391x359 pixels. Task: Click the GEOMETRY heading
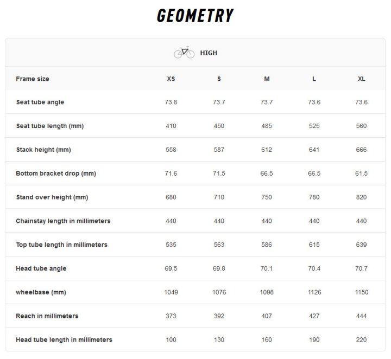195,15
